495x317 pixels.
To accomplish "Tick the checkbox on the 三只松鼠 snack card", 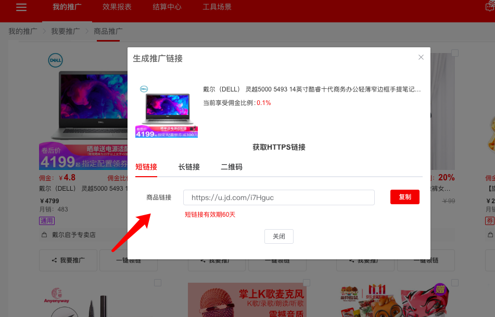I will pyautogui.click(x=455, y=283).
